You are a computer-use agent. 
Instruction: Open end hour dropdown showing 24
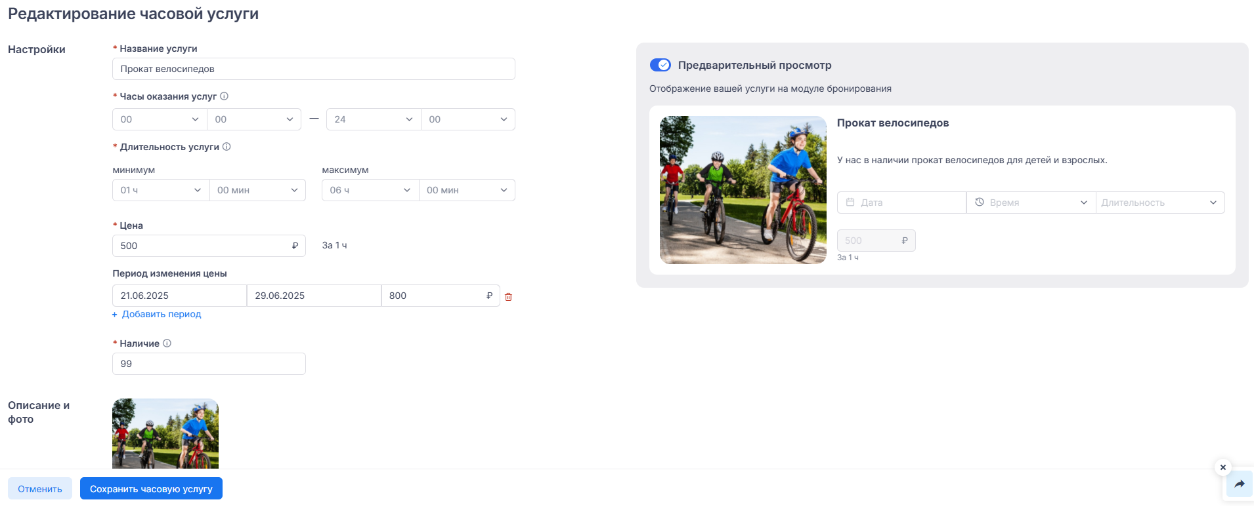click(374, 119)
